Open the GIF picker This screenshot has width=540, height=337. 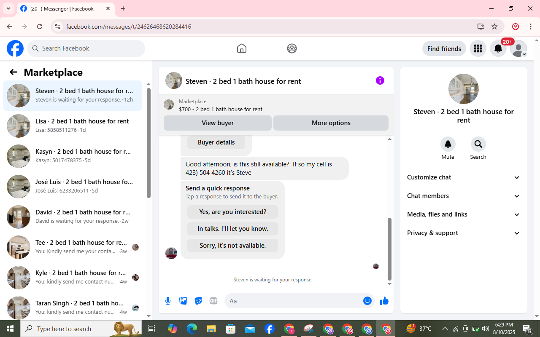213,301
